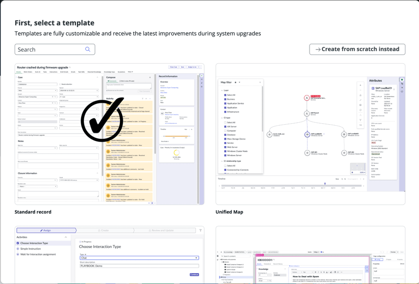The width and height of the screenshot is (419, 284).
Task: Click the "First, select a template" heading
Action: coord(54,23)
